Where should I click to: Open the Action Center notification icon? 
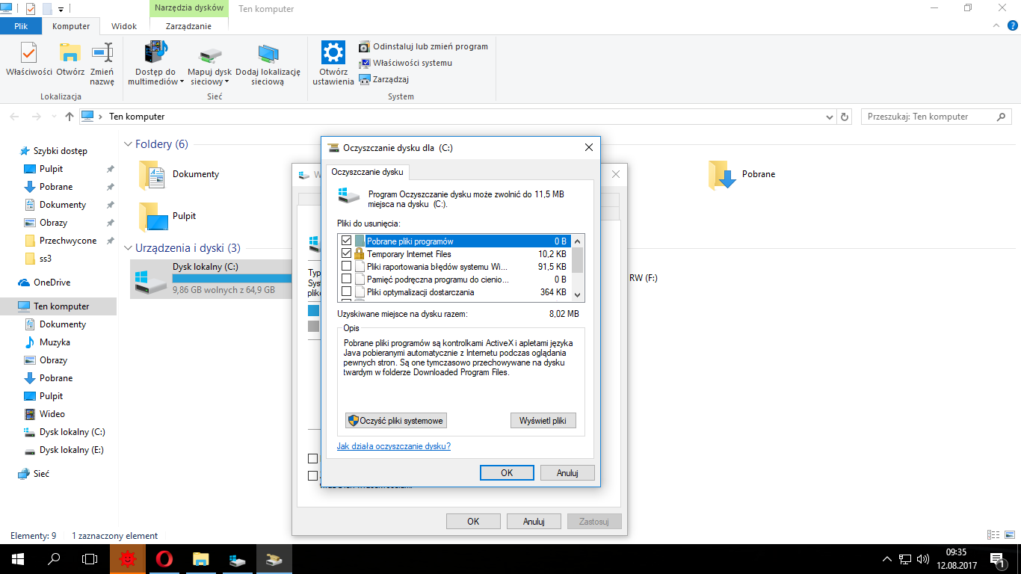[997, 559]
